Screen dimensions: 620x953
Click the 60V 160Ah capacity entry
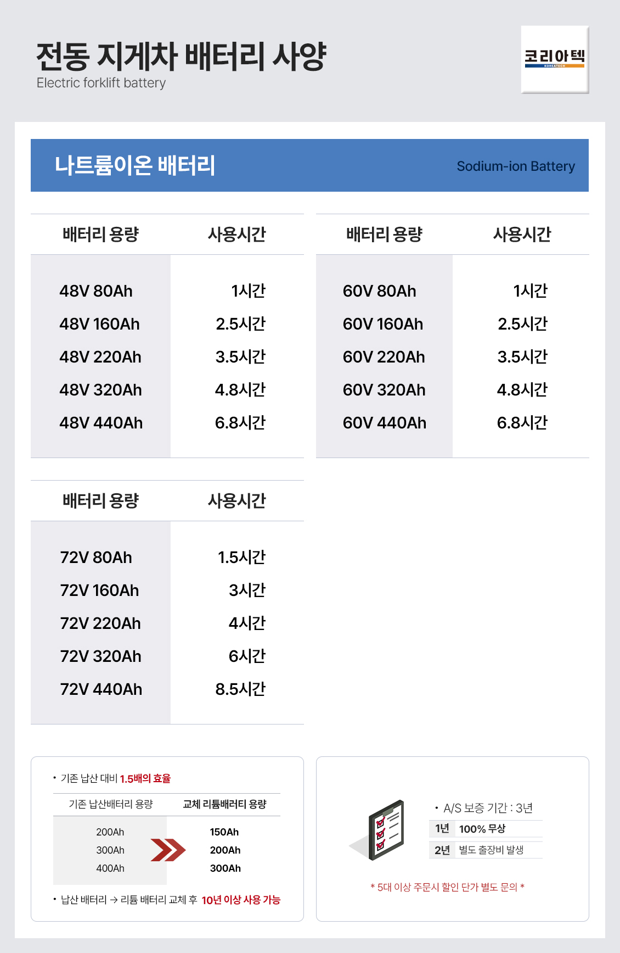pyautogui.click(x=383, y=324)
